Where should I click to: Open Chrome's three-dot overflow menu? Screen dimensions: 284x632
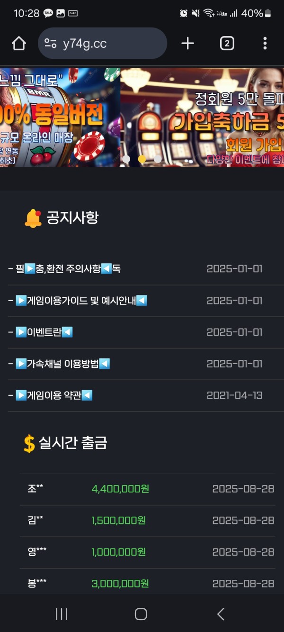pos(265,43)
